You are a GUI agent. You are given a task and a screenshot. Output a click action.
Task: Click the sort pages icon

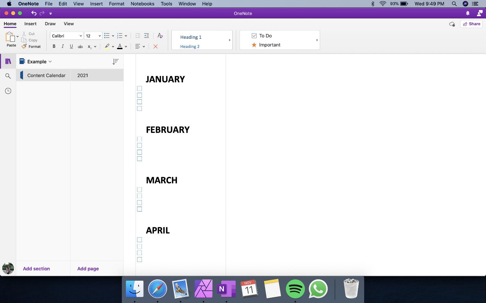point(115,61)
